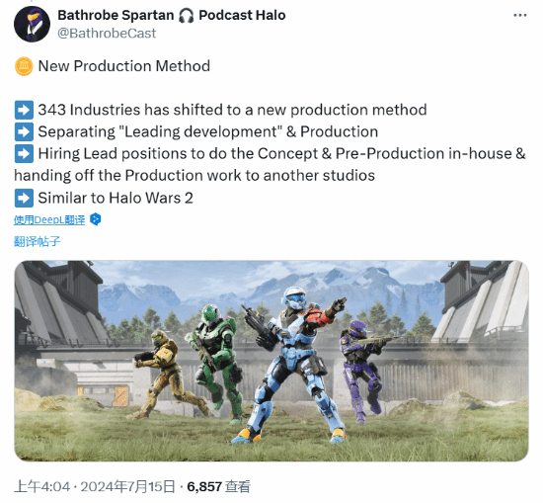Image resolution: width=543 pixels, height=503 pixels.
Task: Open the three-dot more options menu
Action: [x=519, y=15]
